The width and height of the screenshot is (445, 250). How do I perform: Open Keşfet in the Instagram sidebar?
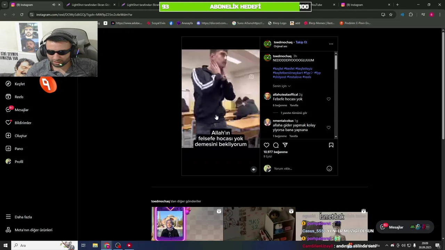15,84
